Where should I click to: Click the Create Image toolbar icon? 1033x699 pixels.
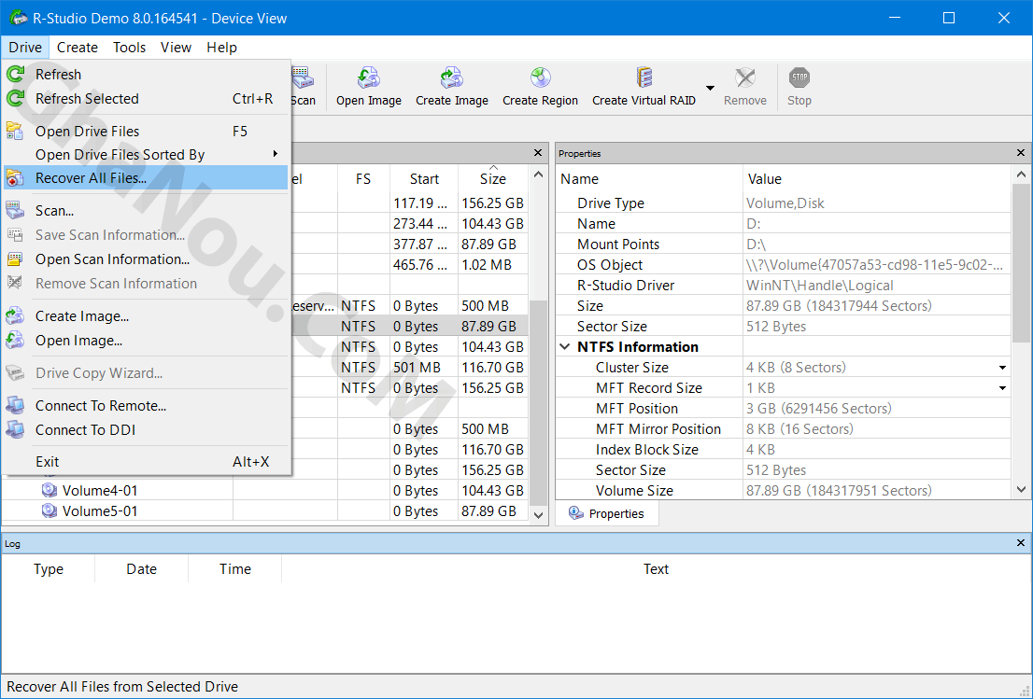[451, 78]
